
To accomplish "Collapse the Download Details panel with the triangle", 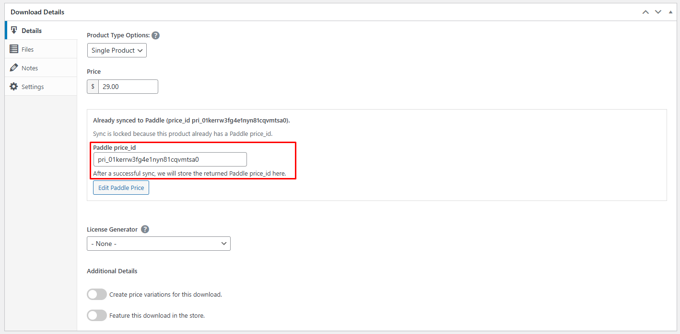I will tap(670, 12).
